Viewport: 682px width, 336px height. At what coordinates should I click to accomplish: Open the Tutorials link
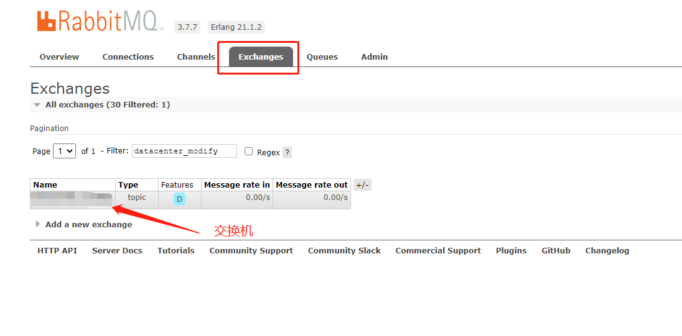click(x=175, y=250)
